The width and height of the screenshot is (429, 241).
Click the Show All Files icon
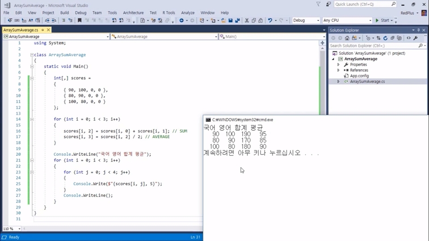point(399,38)
